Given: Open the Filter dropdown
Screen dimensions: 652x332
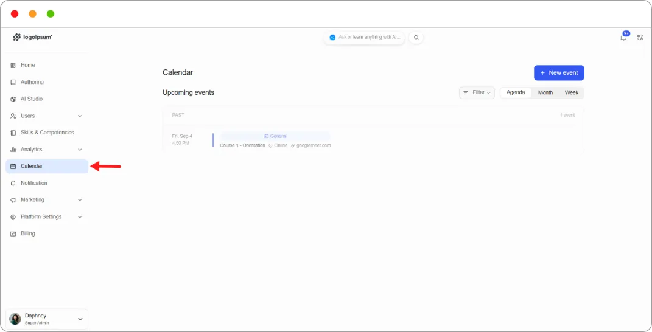Looking at the screenshot, I should pyautogui.click(x=477, y=92).
